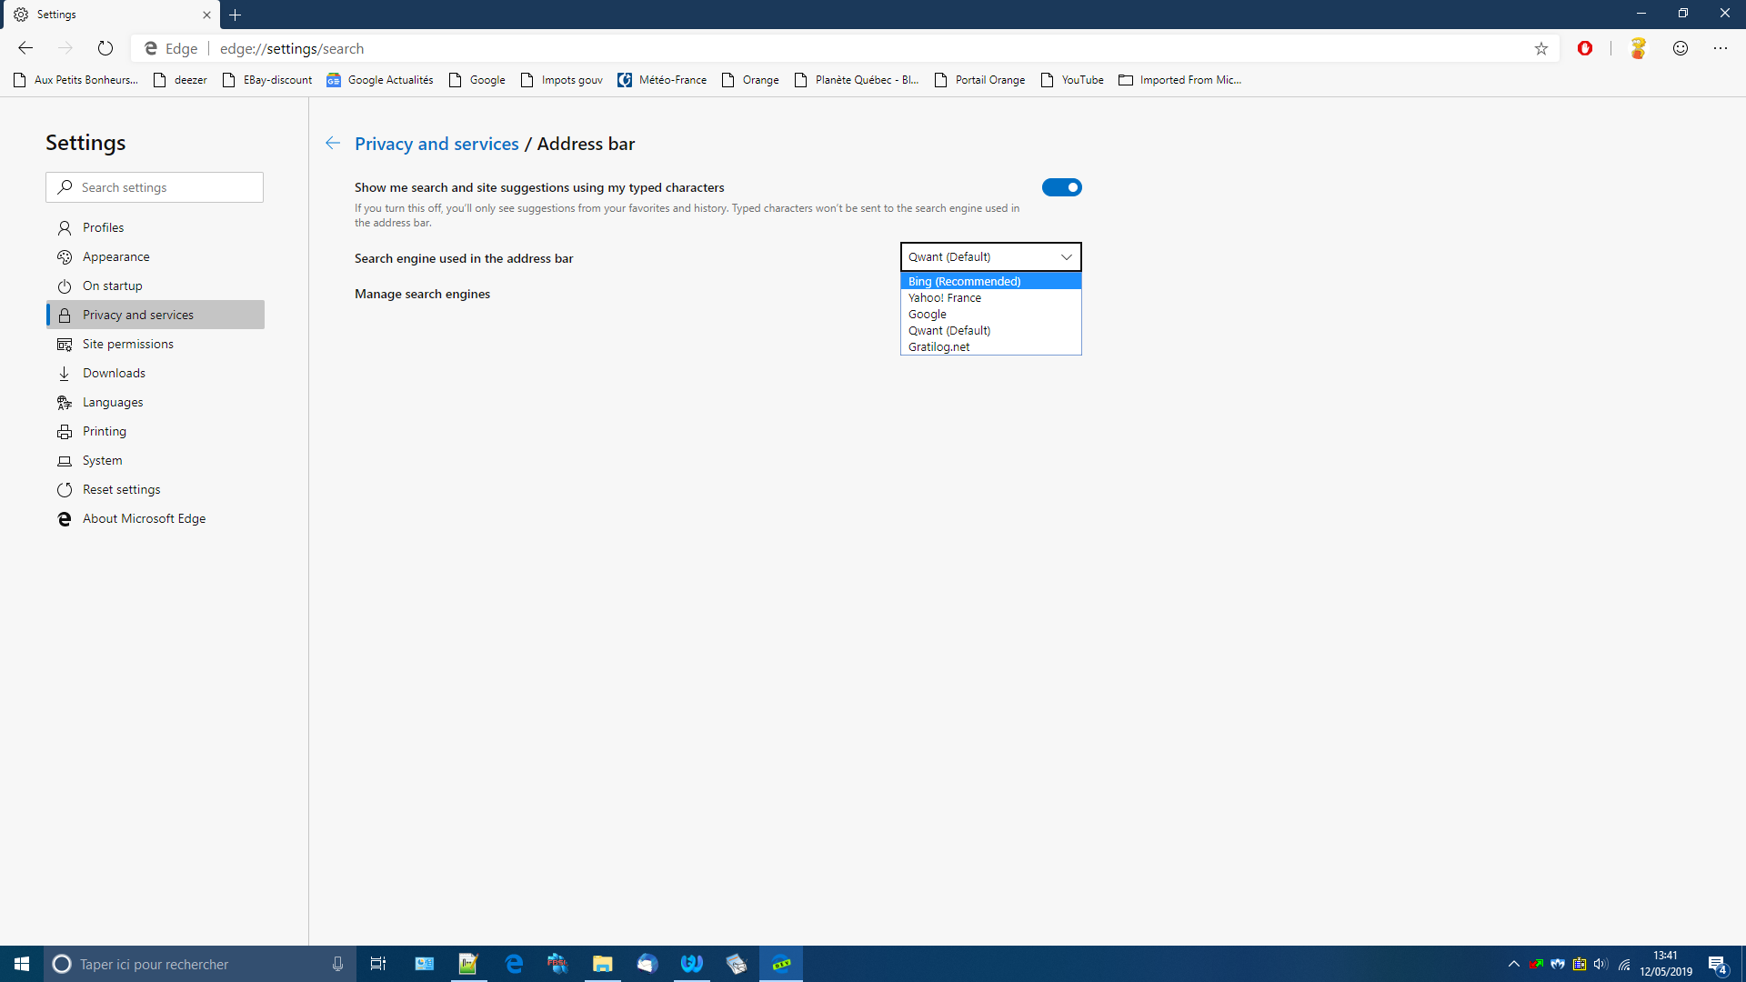Open Manage search engines
The height and width of the screenshot is (982, 1746).
tap(422, 294)
